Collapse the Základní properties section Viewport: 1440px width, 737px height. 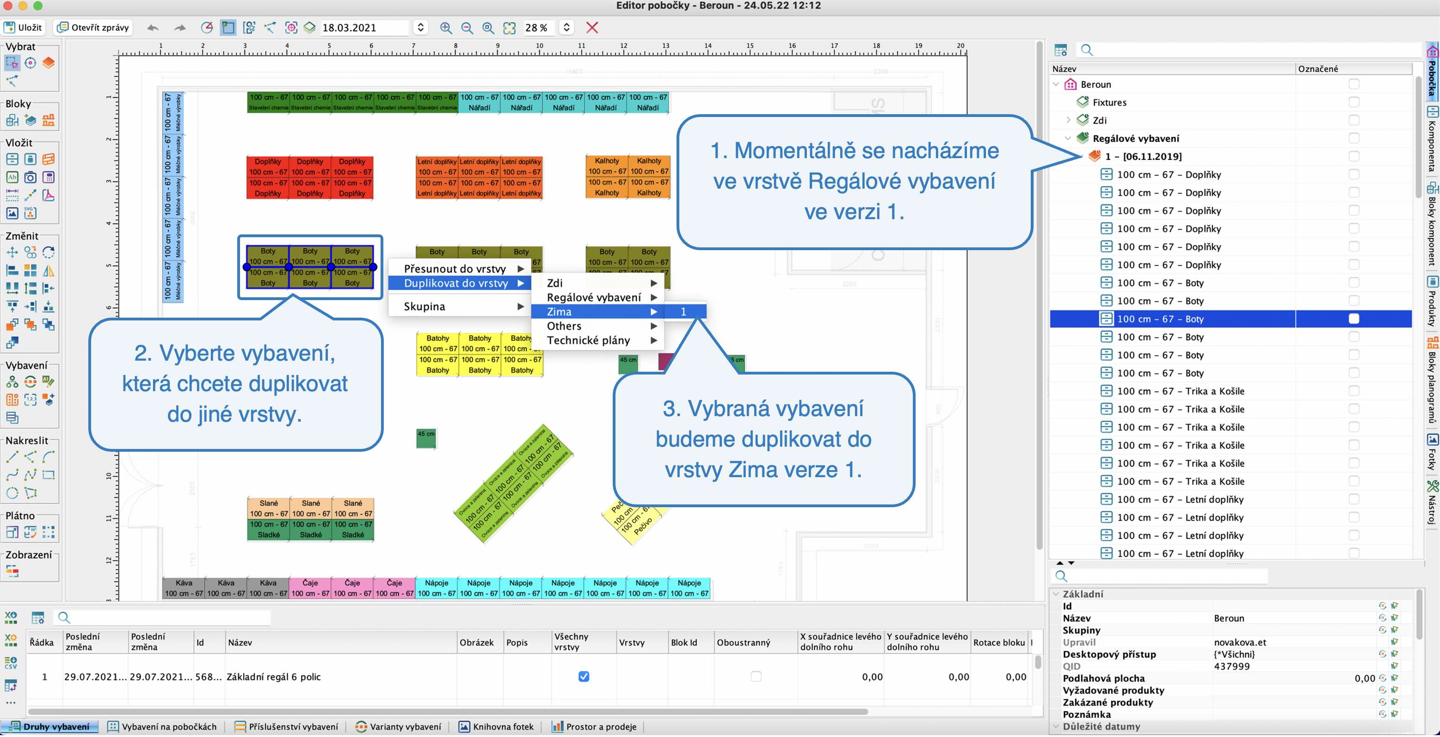tap(1055, 594)
